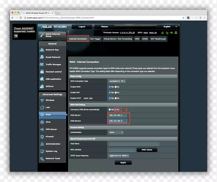Screen dimensions: 217x182
Task: Set Enable NAT to Yes
Action: [110, 92]
